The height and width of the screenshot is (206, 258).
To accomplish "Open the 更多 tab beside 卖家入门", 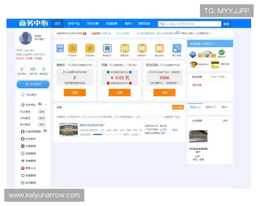I will [x=225, y=107].
